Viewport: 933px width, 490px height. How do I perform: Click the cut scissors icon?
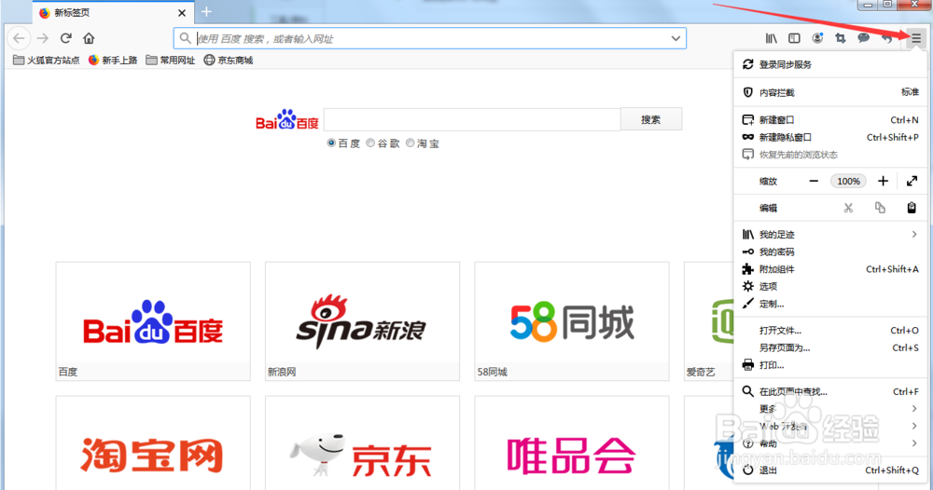coord(848,208)
